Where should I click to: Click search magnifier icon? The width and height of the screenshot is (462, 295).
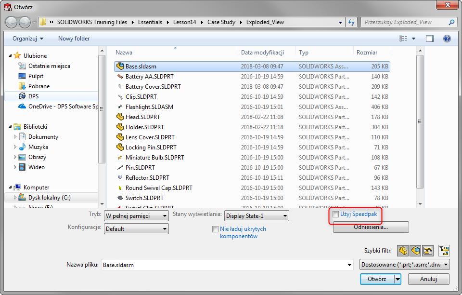[451, 22]
